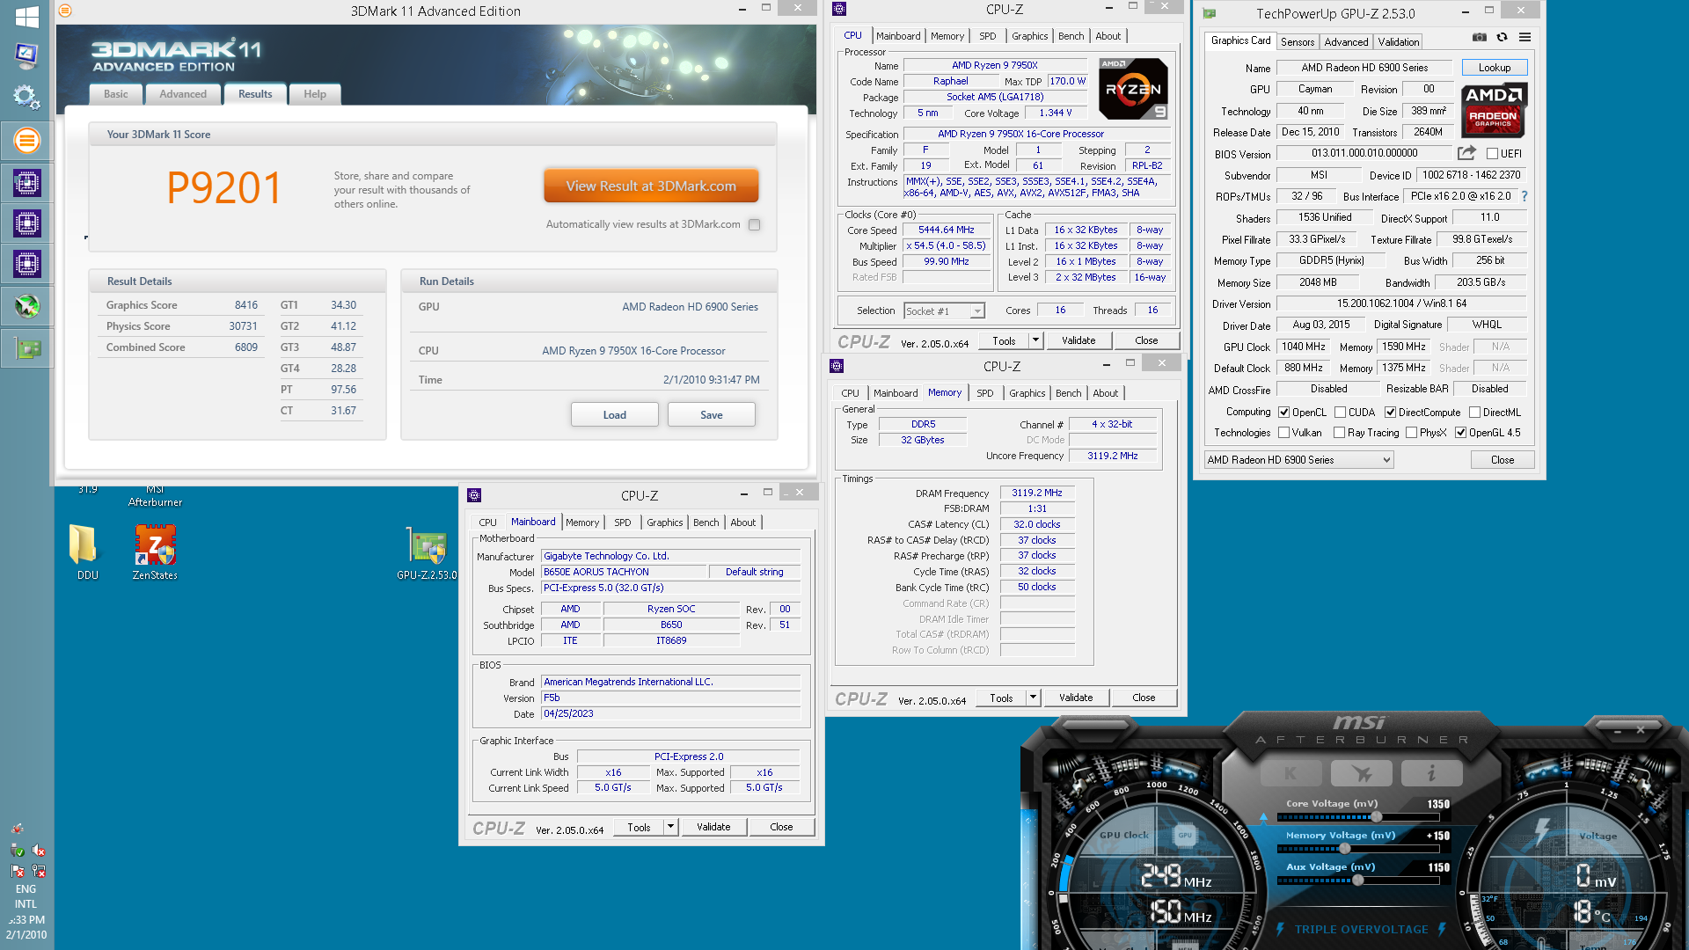The height and width of the screenshot is (950, 1689).
Task: Toggle the DirectCompute checkbox
Action: coord(1390,412)
